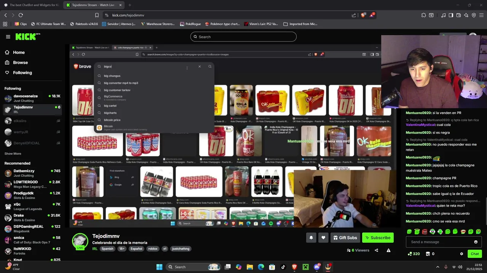Viewport: 487px width, 273px height.
Task: Open Discord from taskbar
Action: point(317,267)
